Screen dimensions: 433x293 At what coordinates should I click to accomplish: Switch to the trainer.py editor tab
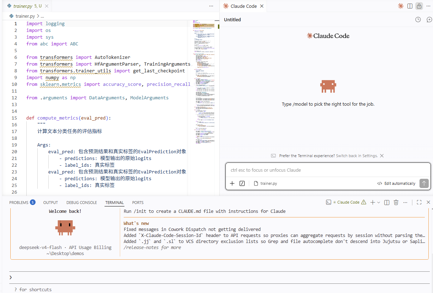click(27, 6)
